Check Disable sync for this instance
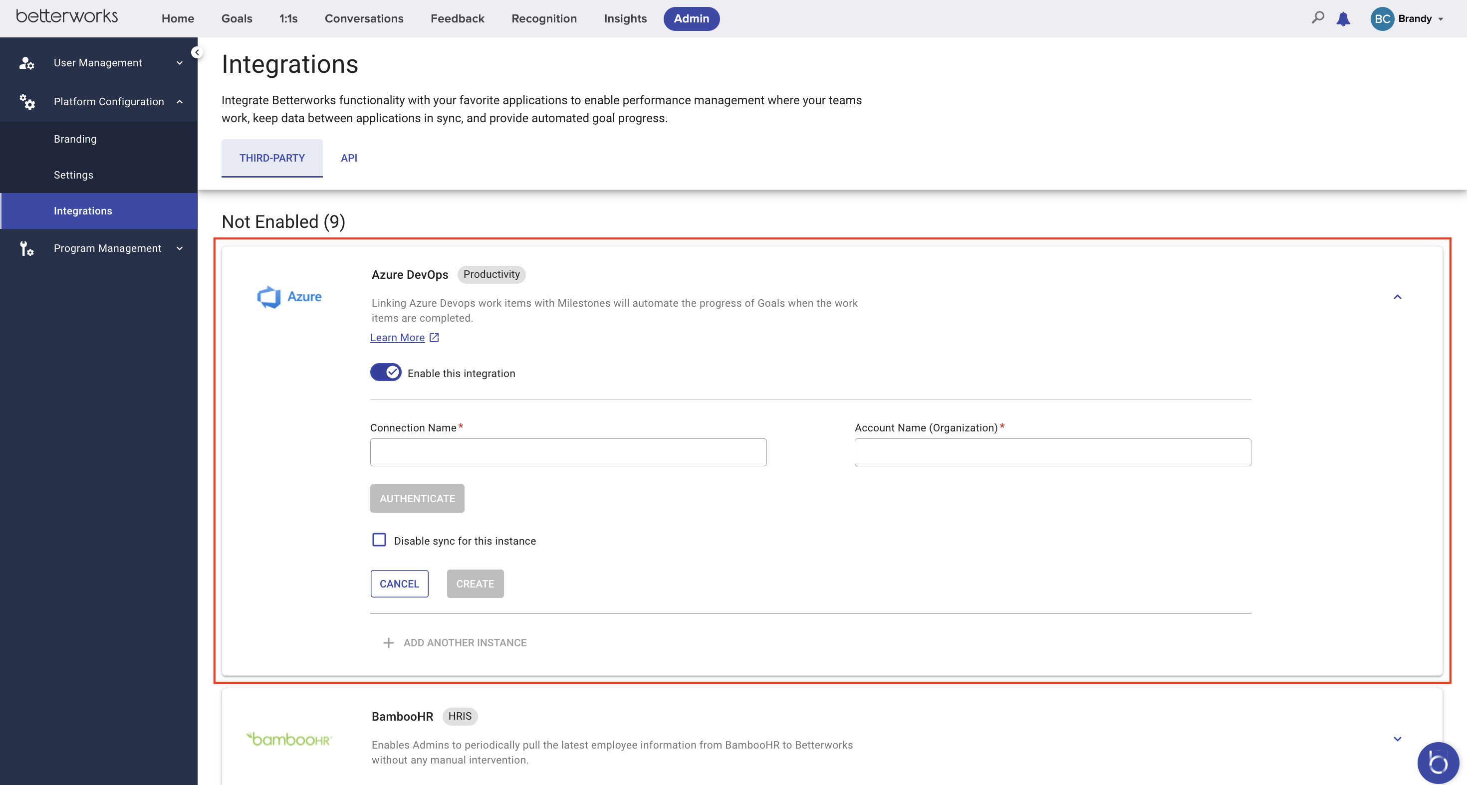 (x=379, y=540)
